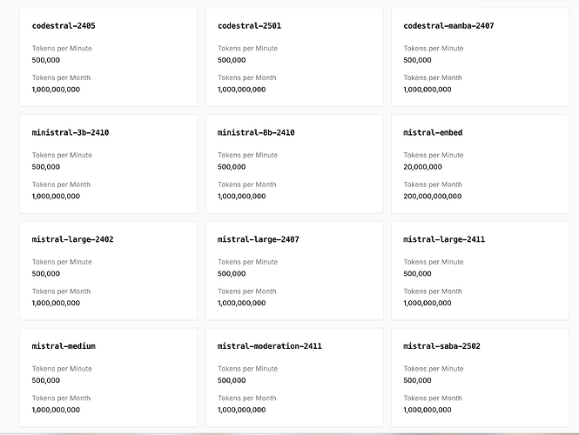Click Tokens per Minute label in codestral-2405

[x=62, y=49]
